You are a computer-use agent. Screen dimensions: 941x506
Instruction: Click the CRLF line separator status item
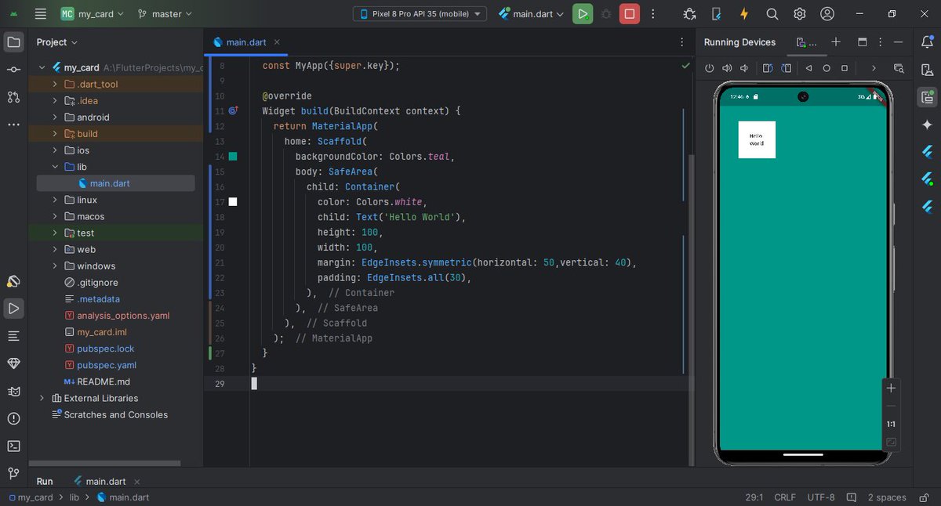[x=785, y=497]
